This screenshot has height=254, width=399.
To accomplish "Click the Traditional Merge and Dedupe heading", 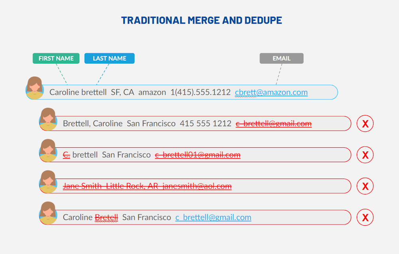I will pyautogui.click(x=201, y=20).
